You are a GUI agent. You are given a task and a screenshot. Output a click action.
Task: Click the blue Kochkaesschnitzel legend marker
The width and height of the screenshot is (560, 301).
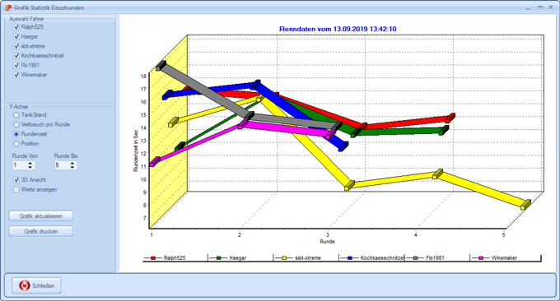[350, 258]
